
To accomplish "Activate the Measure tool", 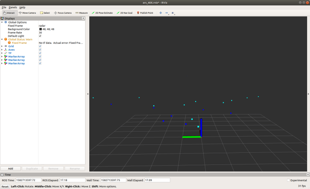I will pos(81,13).
